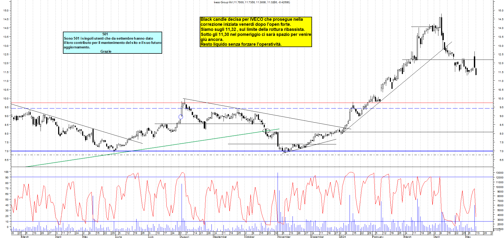Click the green ascending trendline

152,148
